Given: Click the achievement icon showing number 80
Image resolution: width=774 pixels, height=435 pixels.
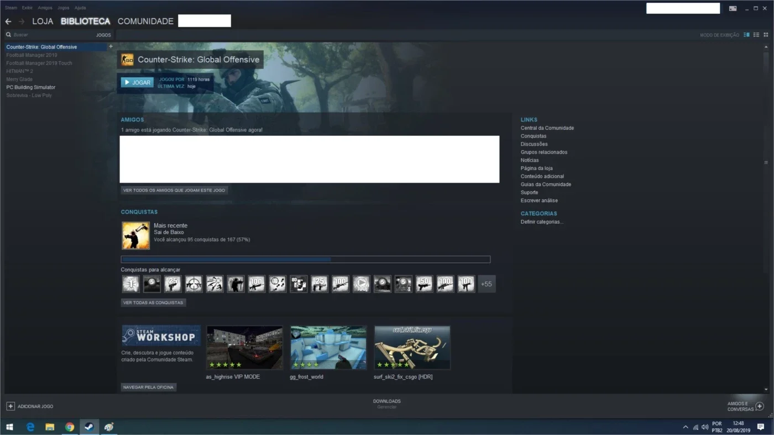Looking at the screenshot, I should tap(299, 284).
